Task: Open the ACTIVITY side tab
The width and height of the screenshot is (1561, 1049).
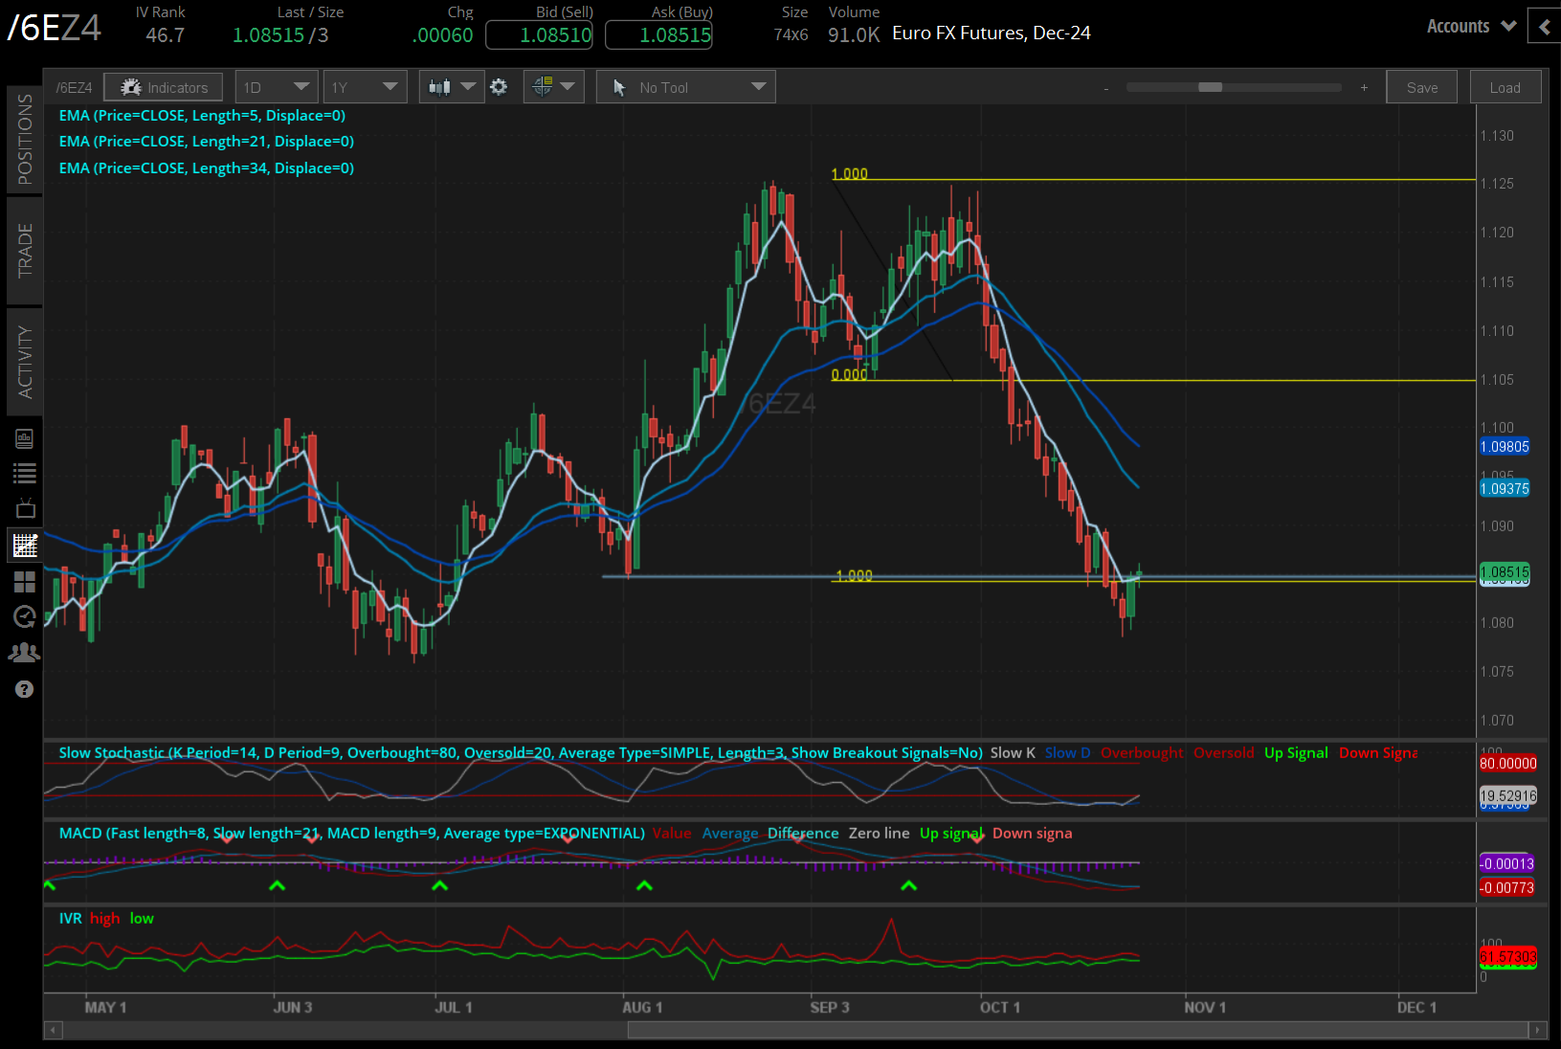Action: click(x=25, y=362)
